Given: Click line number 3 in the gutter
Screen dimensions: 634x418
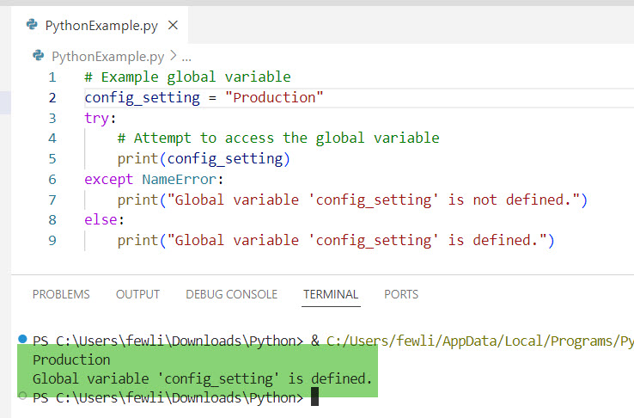Looking at the screenshot, I should tap(52, 118).
